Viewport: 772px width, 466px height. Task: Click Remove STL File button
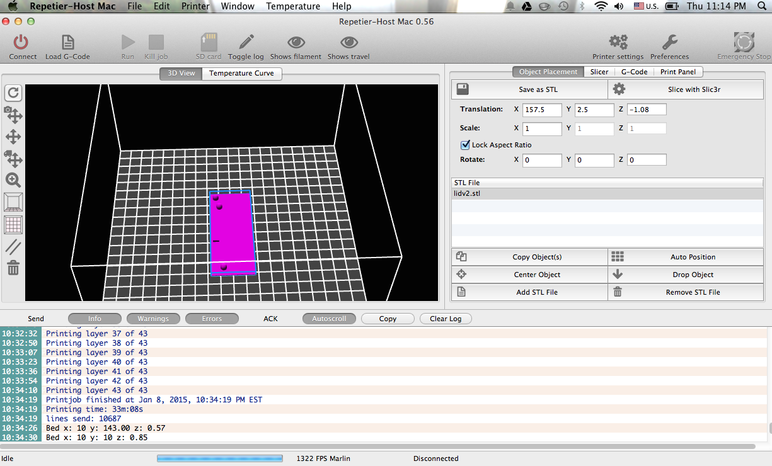(x=686, y=292)
